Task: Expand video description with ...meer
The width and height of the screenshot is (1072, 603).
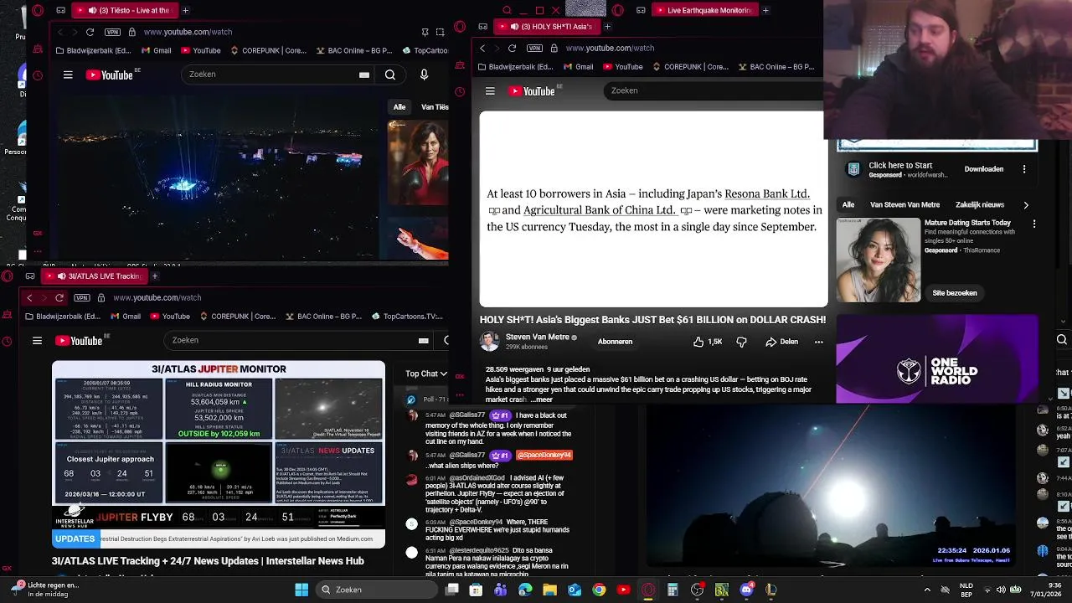Action: click(542, 399)
